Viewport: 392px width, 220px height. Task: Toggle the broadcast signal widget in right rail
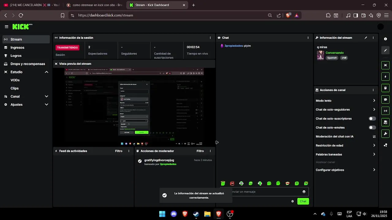tap(385, 111)
